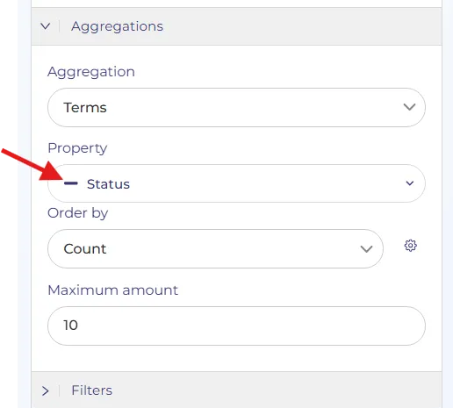Click the small chevron in the Status field
453x408 pixels.
410,183
